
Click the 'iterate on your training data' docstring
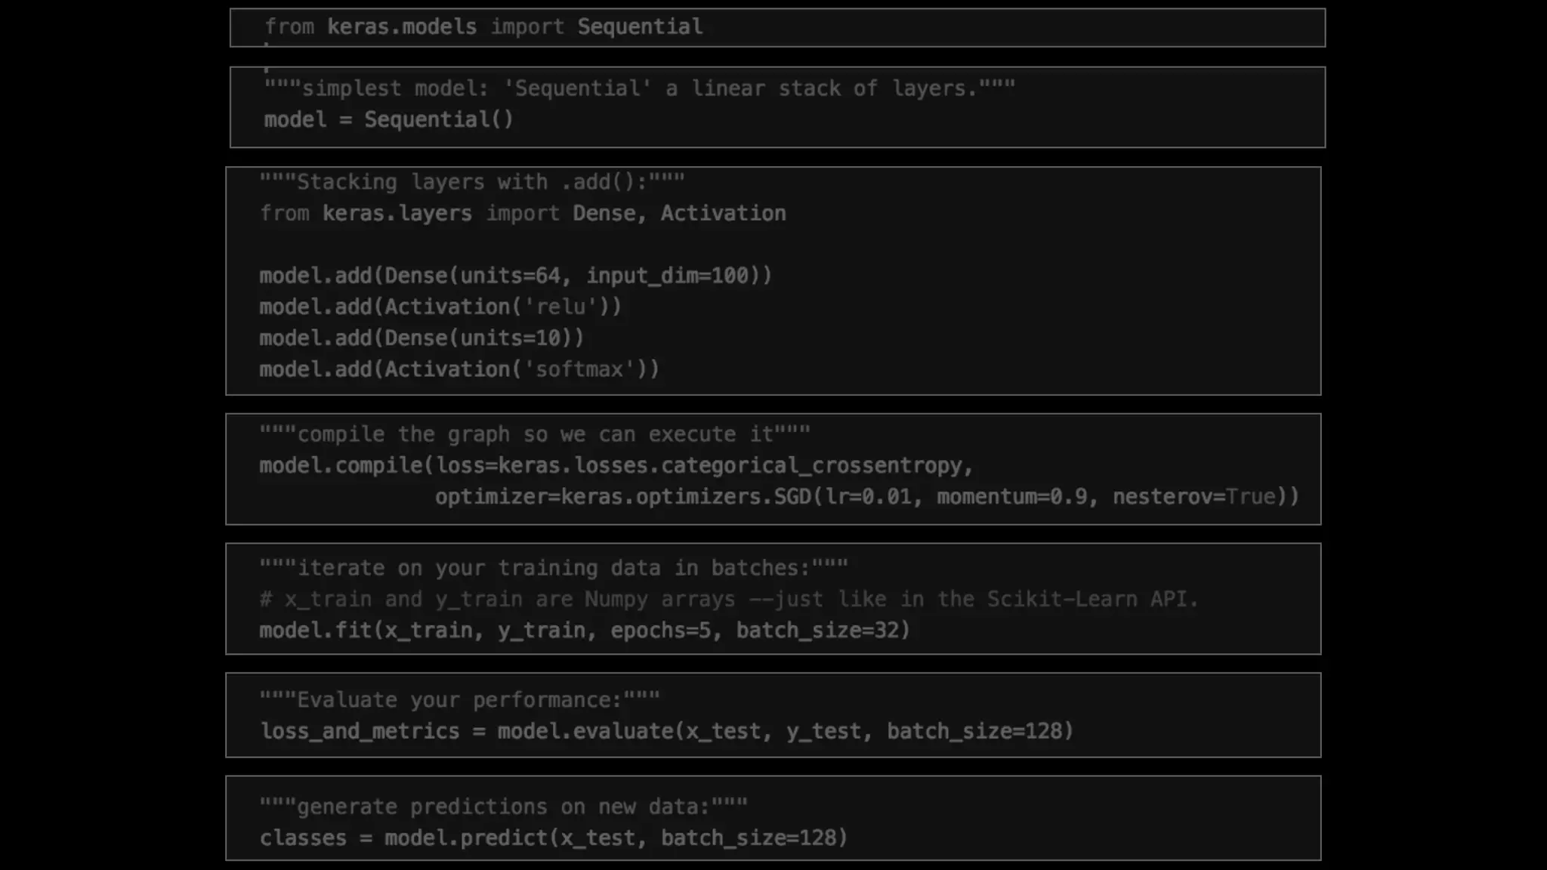tap(554, 568)
